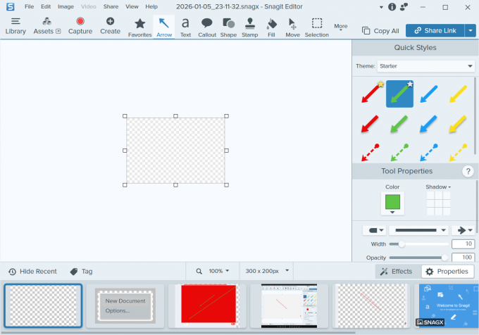Pick the blue shadowed arrow in second row
Screen dimensions: 479x335
[x=428, y=124]
